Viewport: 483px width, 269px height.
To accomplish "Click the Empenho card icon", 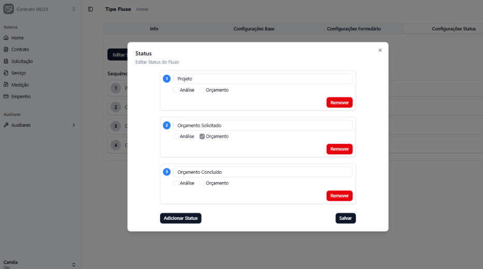I will click(x=6, y=97).
